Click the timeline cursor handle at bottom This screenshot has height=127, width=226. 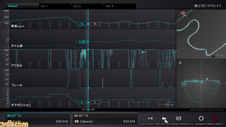point(88,110)
